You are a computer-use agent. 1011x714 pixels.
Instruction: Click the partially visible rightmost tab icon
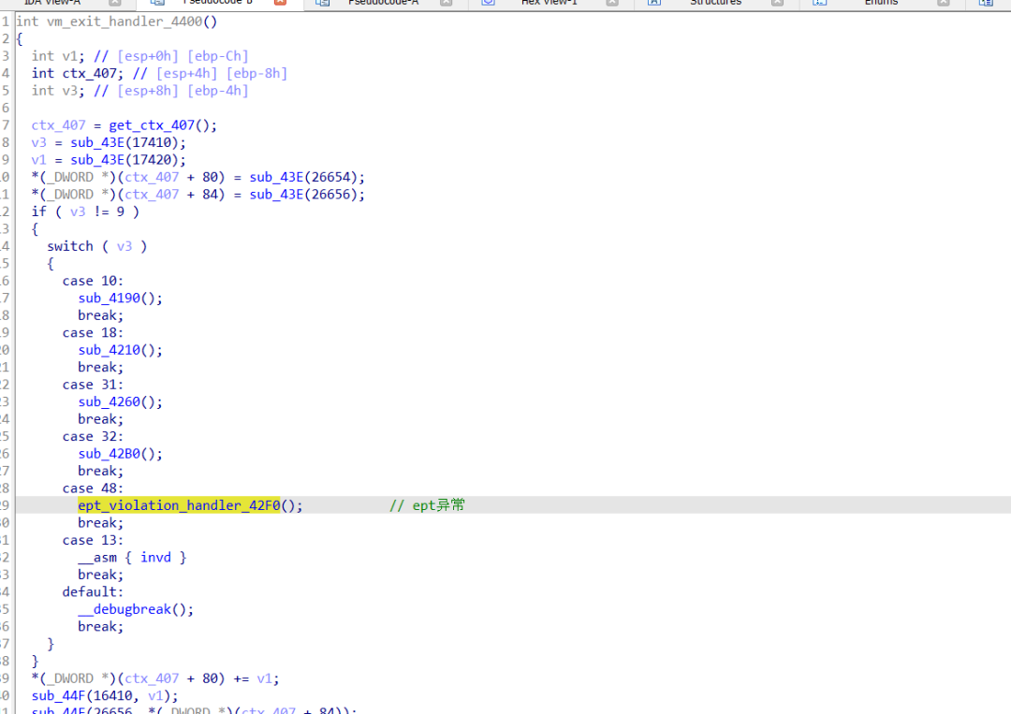point(986,3)
